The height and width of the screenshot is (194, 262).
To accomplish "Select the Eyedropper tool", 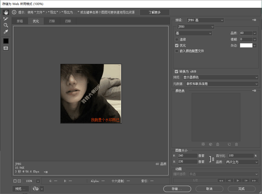I will (6, 32).
